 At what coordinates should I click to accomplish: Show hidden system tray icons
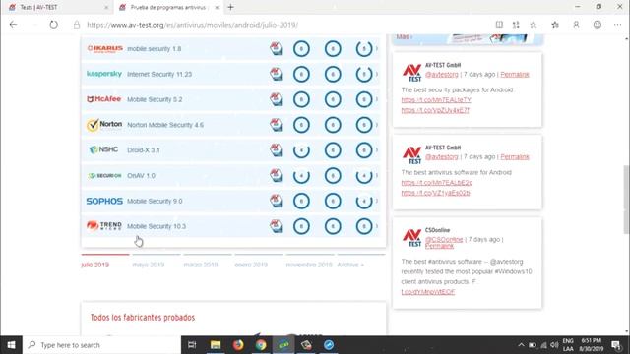tap(521, 345)
